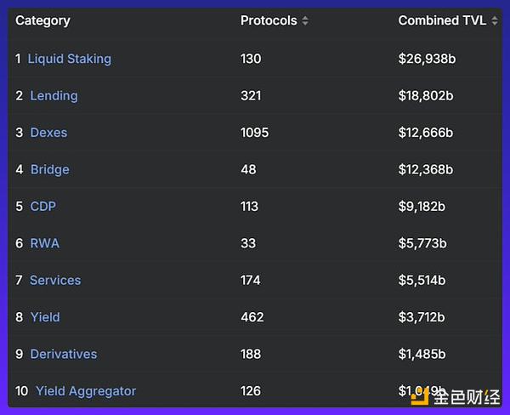
Task: Select the Bridge category link
Action: (49, 169)
